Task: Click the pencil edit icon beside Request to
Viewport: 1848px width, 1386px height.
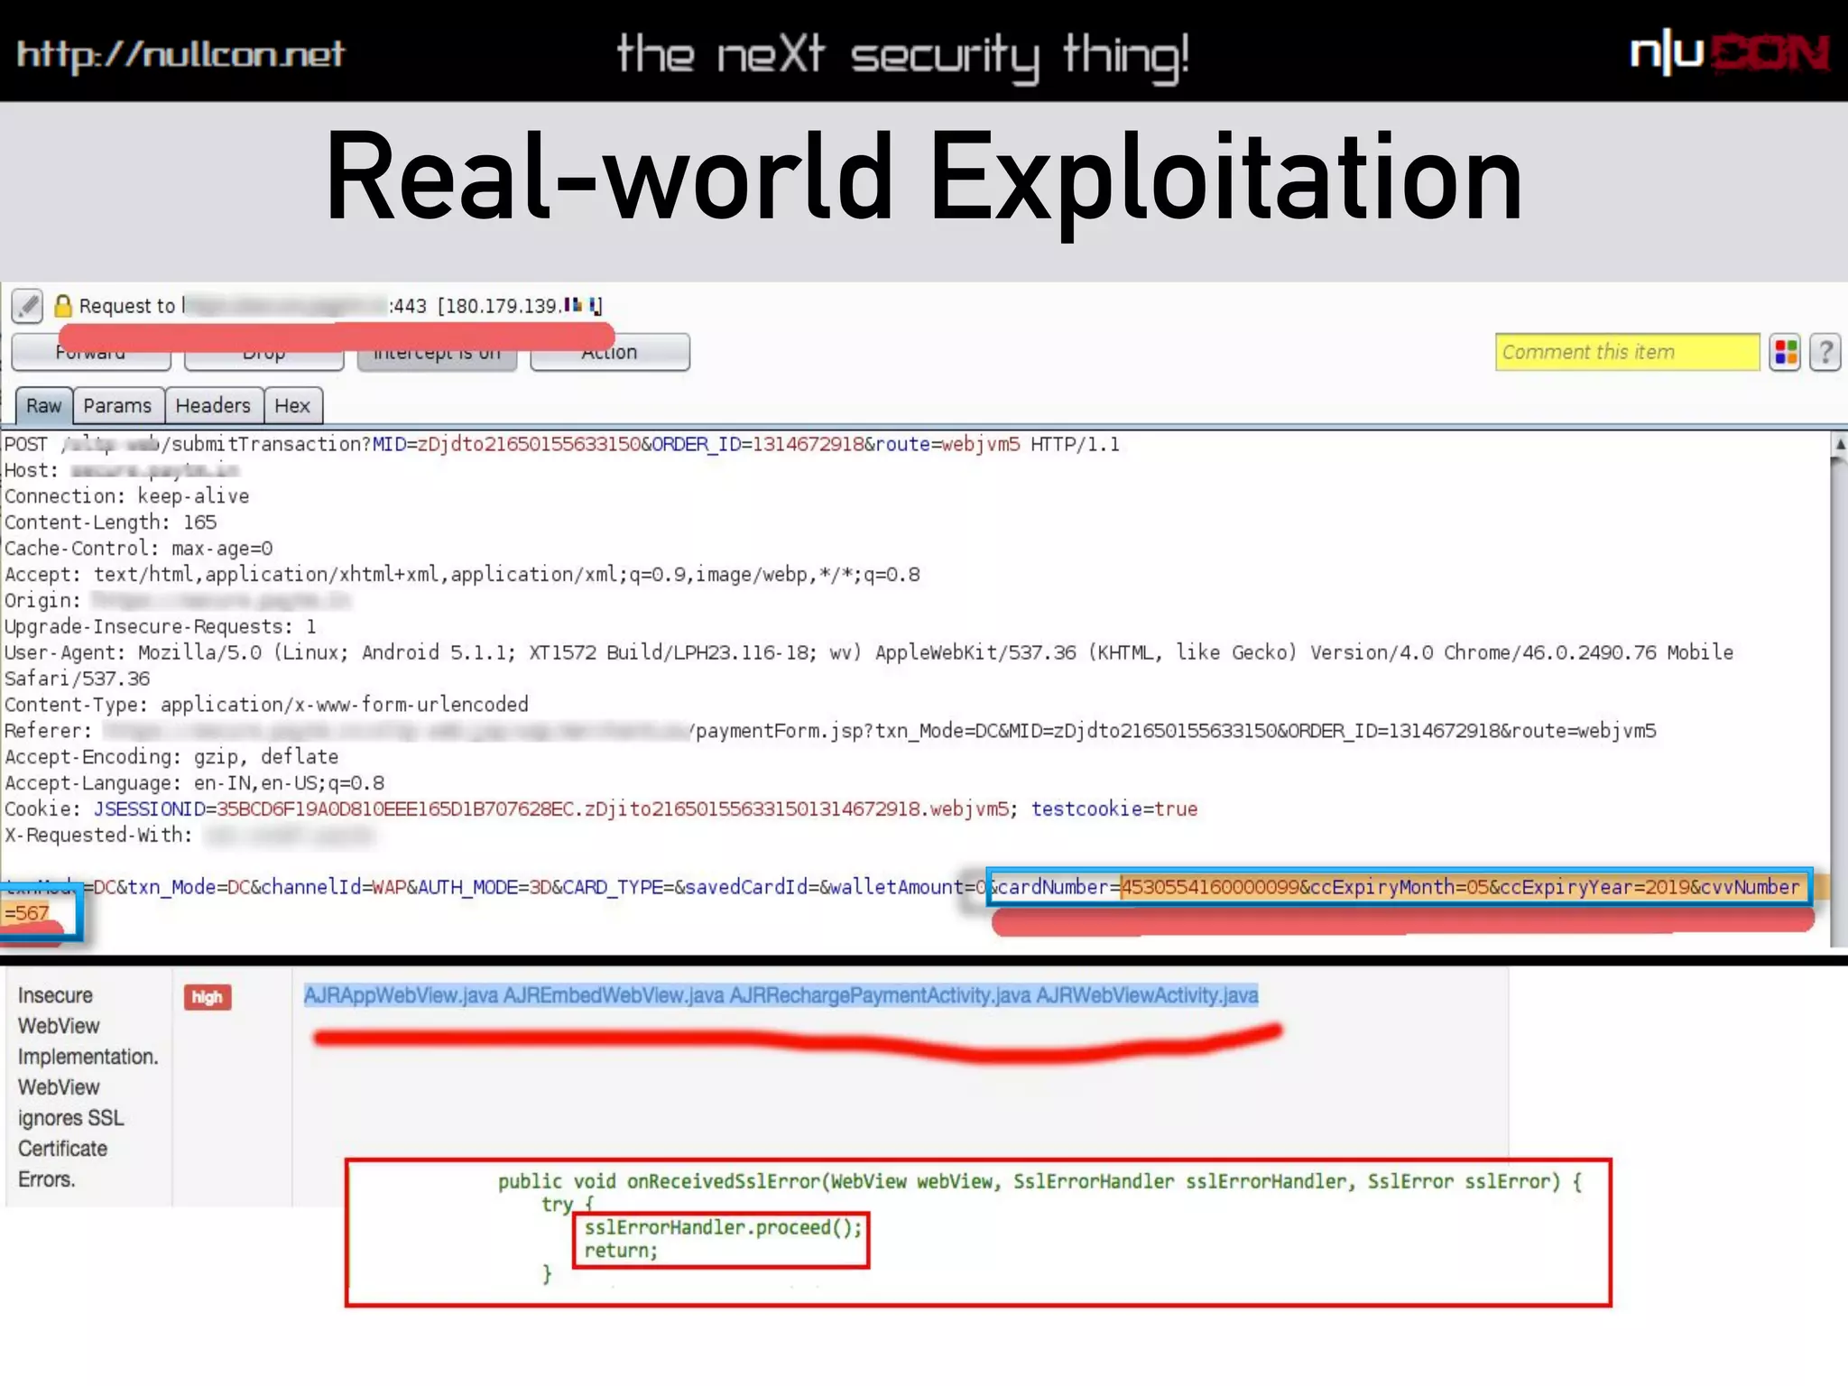Action: click(x=27, y=306)
